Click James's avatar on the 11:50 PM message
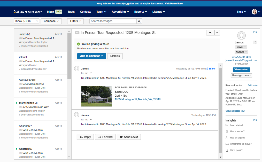This screenshot has width=262, height=162. (x=77, y=115)
